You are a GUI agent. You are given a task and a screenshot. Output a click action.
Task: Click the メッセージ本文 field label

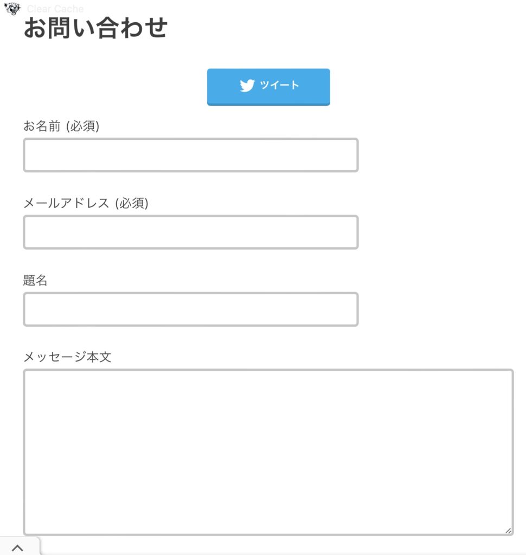tap(67, 357)
